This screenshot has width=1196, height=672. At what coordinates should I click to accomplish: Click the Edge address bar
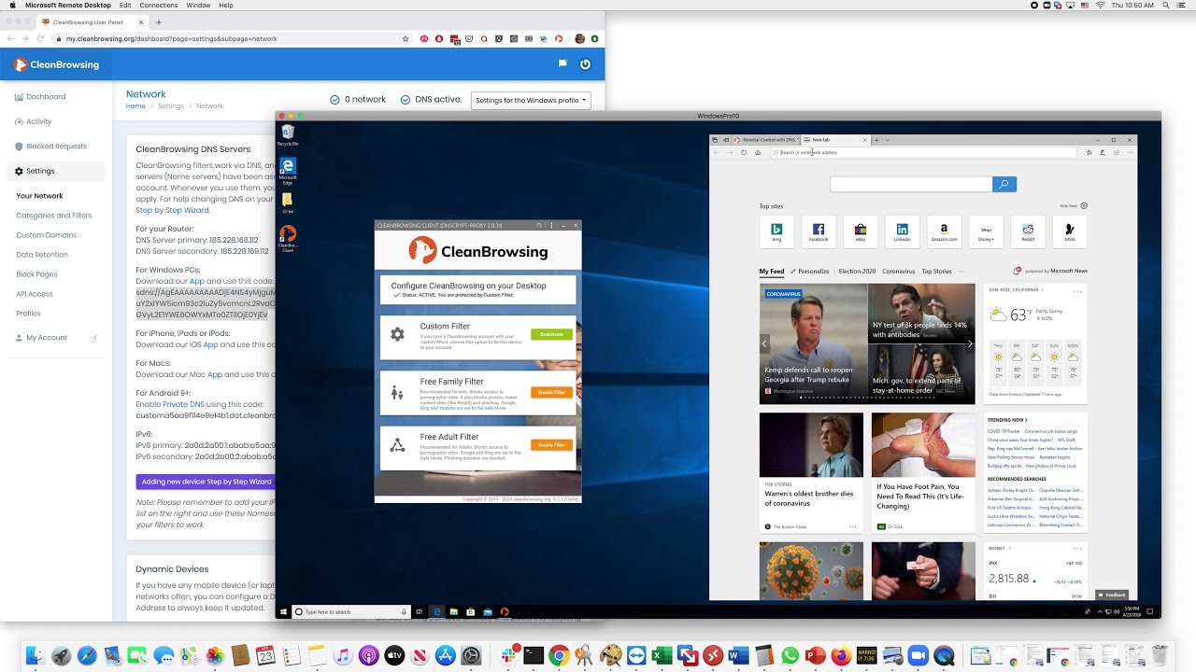coord(925,152)
